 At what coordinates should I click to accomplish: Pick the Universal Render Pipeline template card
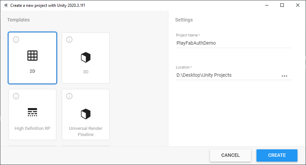(86, 115)
